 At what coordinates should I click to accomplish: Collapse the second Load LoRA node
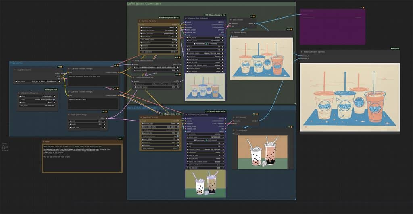coord(133,78)
